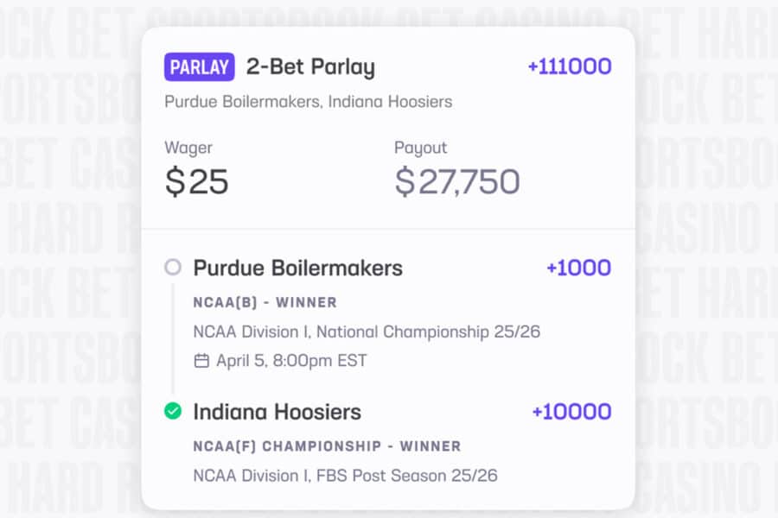The image size is (778, 518).
Task: Click the +111000 total parlay odds
Action: (568, 66)
